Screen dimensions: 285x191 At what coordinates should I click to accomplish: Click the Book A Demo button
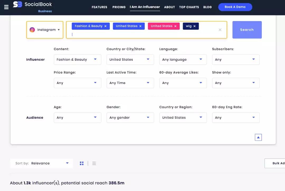point(235,7)
